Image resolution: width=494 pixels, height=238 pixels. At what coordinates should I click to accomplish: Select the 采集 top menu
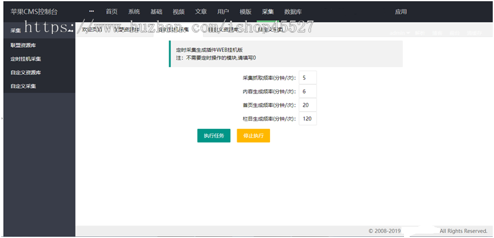pos(268,12)
